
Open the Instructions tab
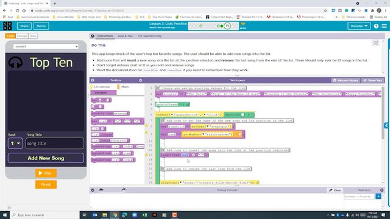coord(105,36)
